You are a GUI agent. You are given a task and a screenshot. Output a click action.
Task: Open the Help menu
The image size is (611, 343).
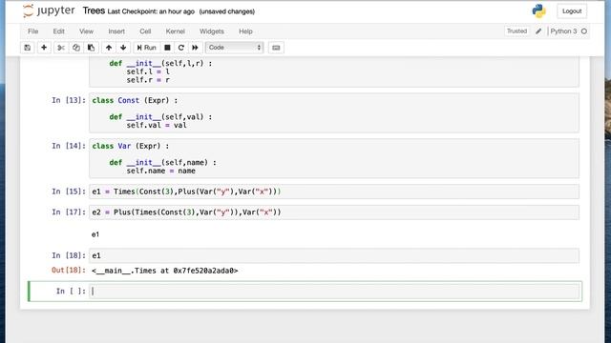245,31
